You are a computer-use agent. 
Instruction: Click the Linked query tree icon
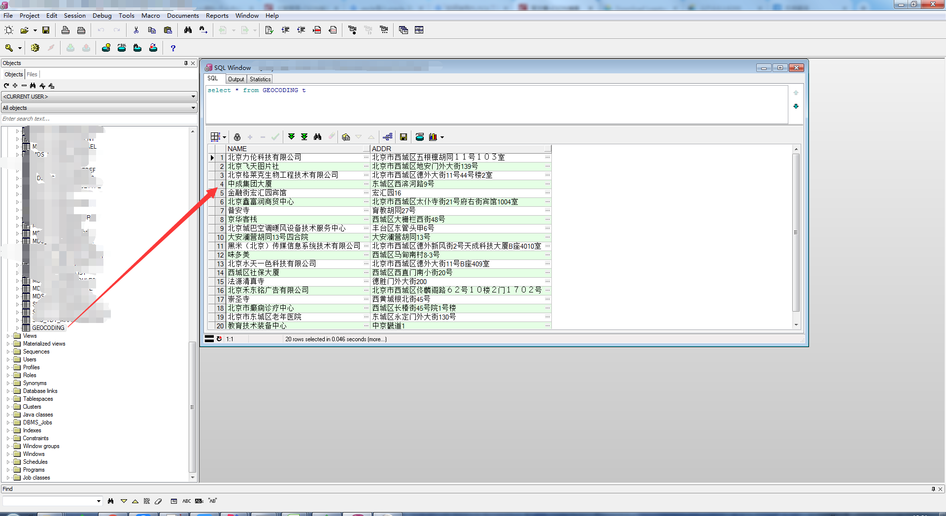pyautogui.click(x=388, y=137)
